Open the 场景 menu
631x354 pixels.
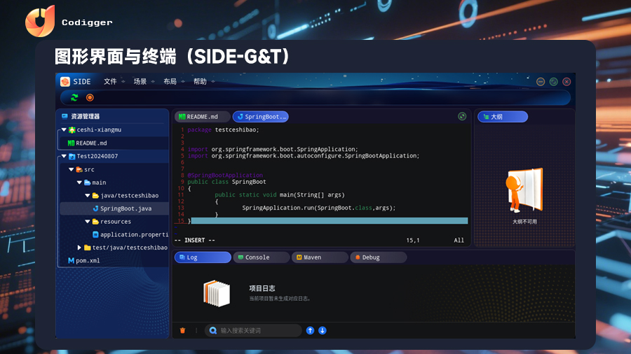tap(144, 81)
